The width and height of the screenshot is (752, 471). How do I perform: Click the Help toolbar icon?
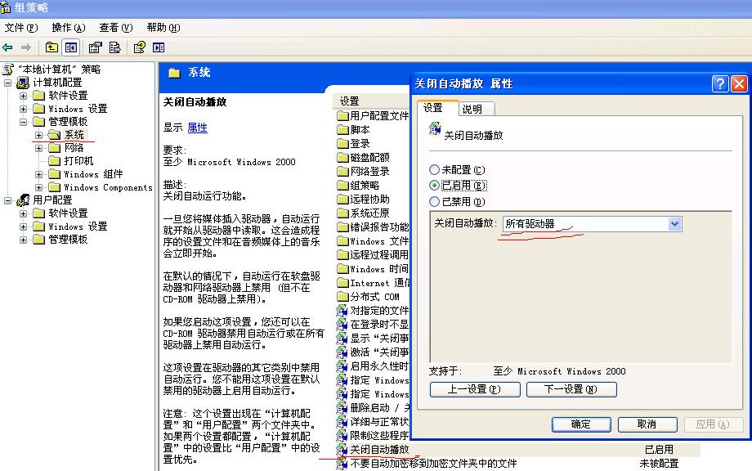click(140, 47)
